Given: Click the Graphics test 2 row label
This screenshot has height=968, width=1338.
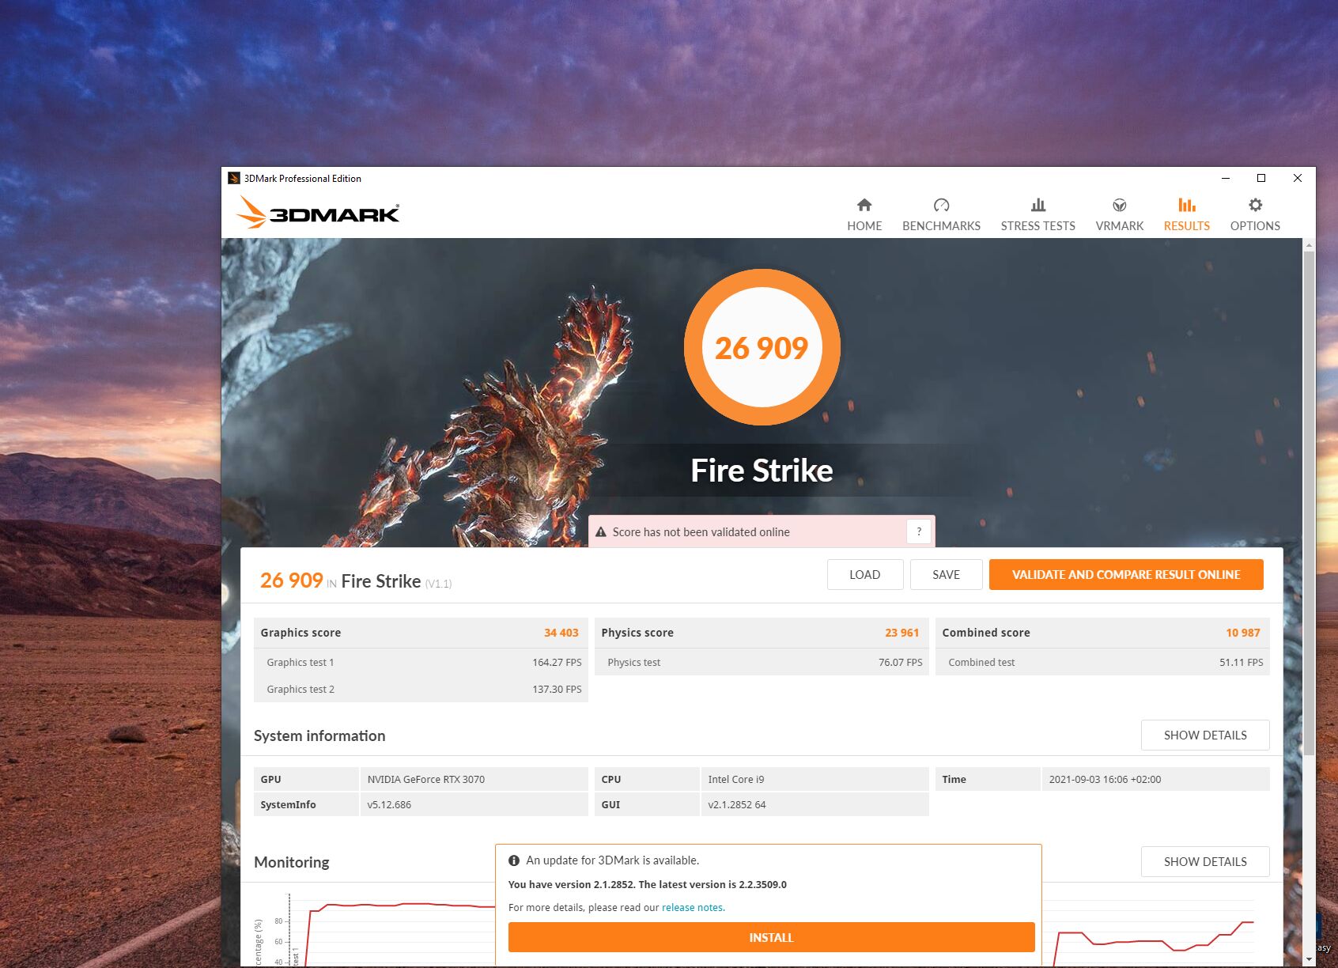Looking at the screenshot, I should pos(300,690).
